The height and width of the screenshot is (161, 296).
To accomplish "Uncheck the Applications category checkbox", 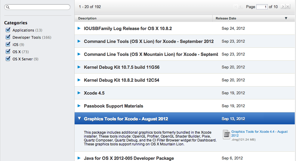I will (x=8, y=30).
